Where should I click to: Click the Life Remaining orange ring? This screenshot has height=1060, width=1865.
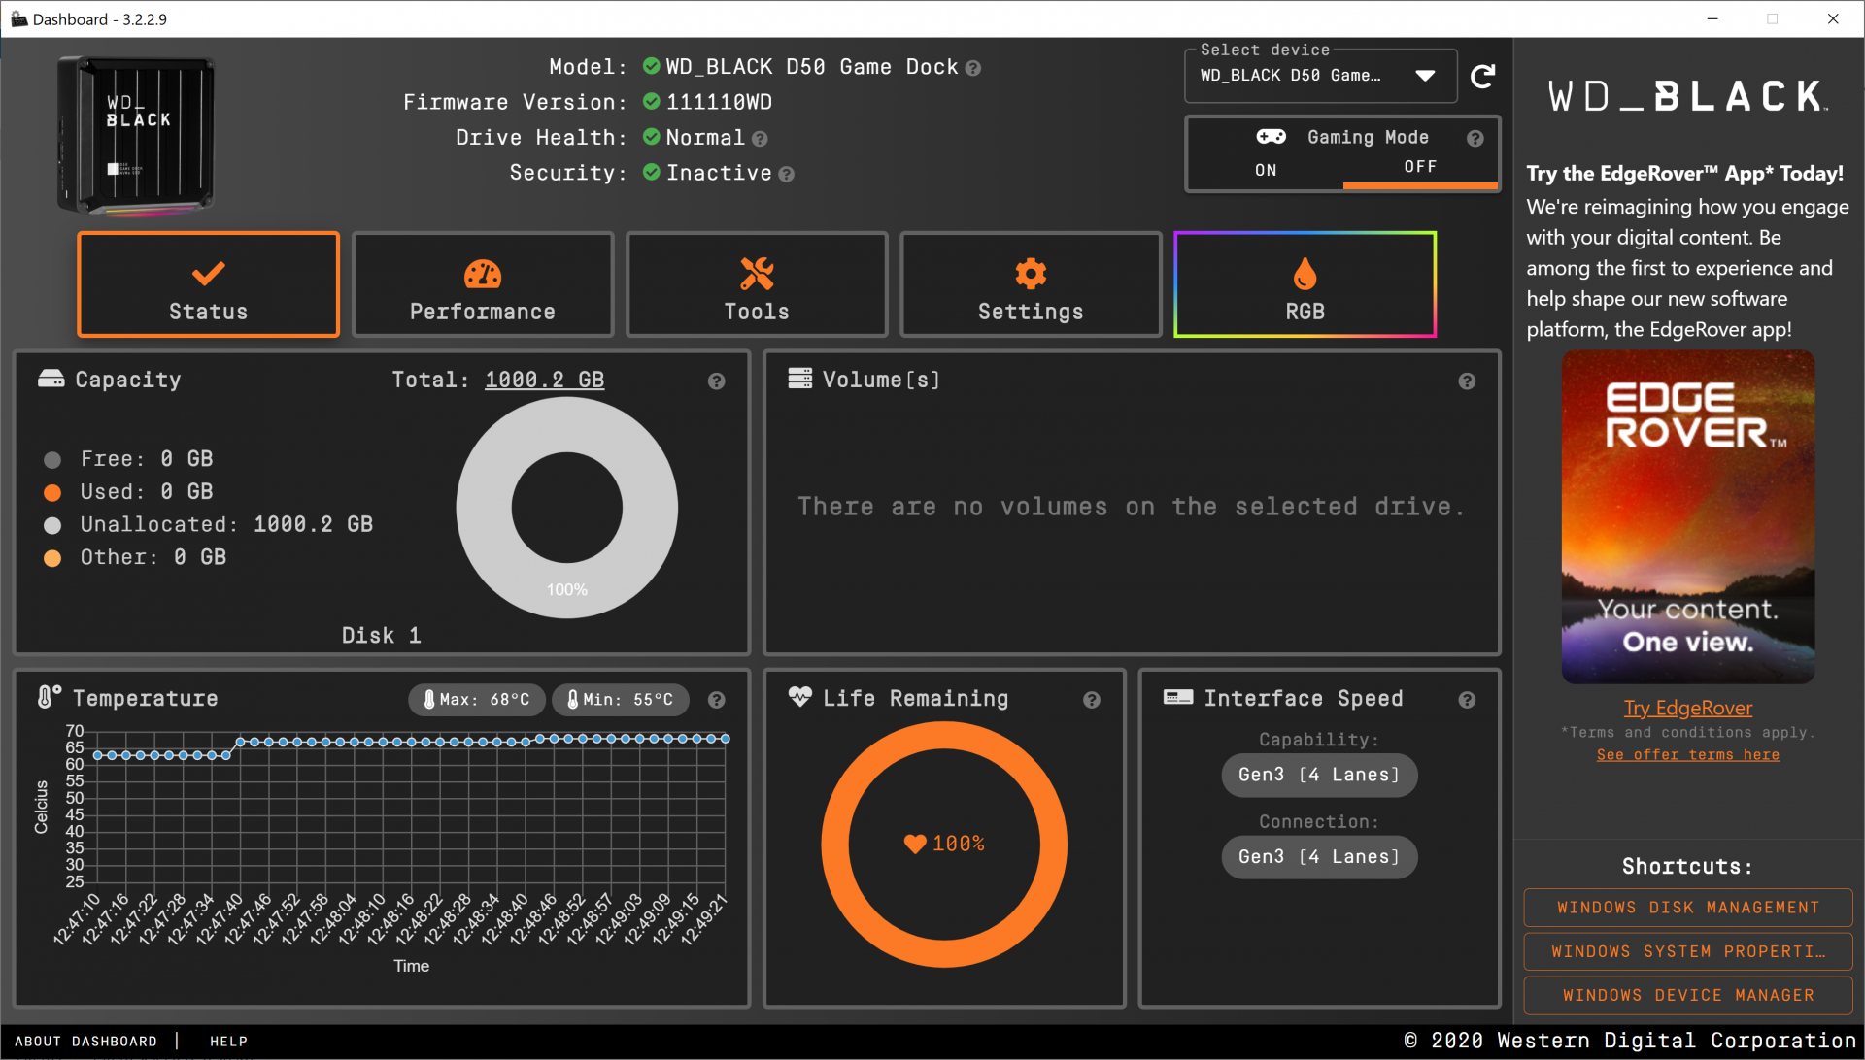(944, 845)
